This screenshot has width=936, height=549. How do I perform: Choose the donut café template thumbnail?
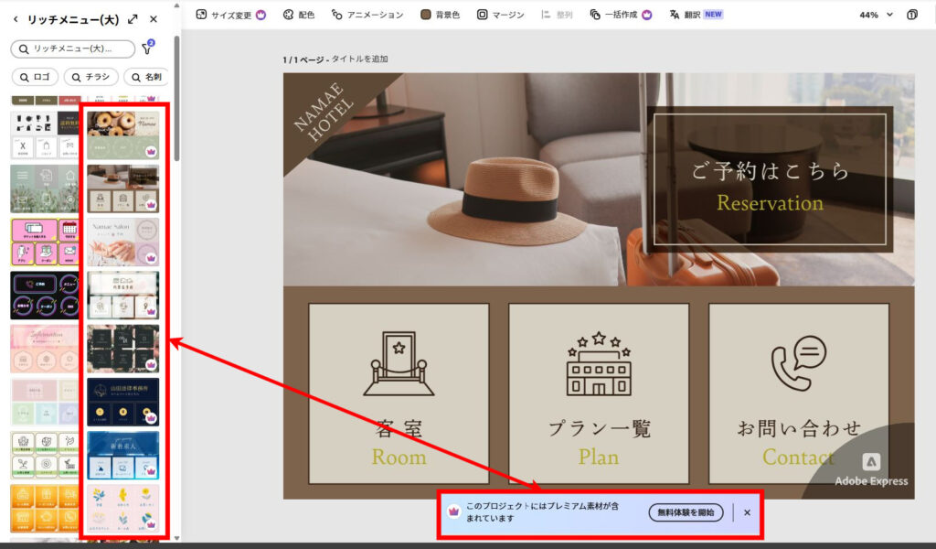point(122,135)
